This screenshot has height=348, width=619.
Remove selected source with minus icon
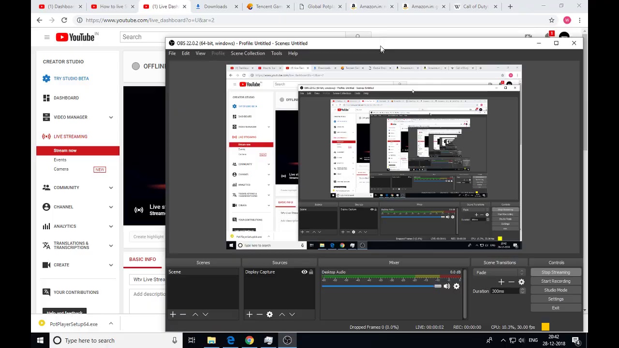[x=259, y=314]
